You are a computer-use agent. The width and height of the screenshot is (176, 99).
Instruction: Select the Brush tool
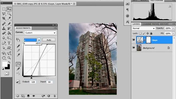coord(9,24)
